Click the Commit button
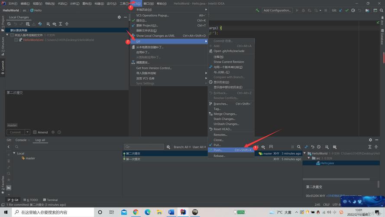Screen dimensions: 385x217 tap(16, 132)
